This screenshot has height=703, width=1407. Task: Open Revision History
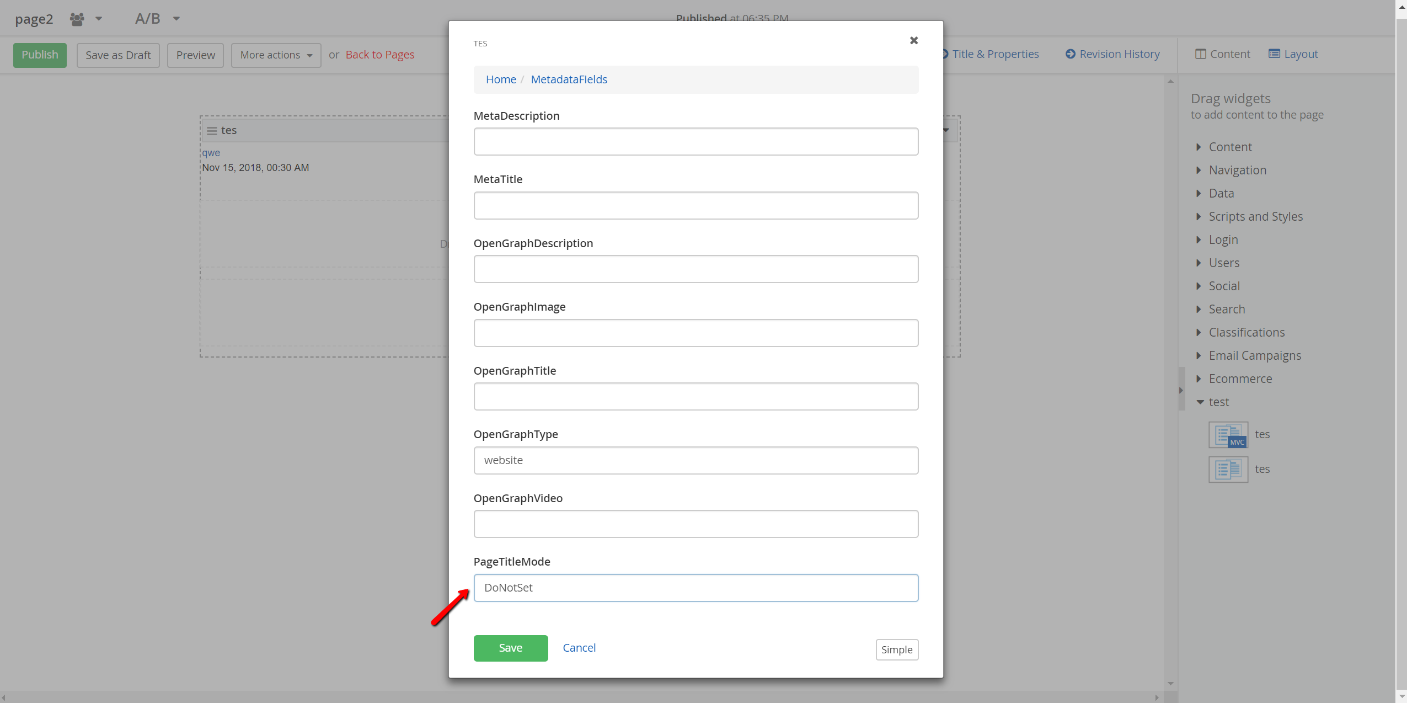click(x=1112, y=54)
